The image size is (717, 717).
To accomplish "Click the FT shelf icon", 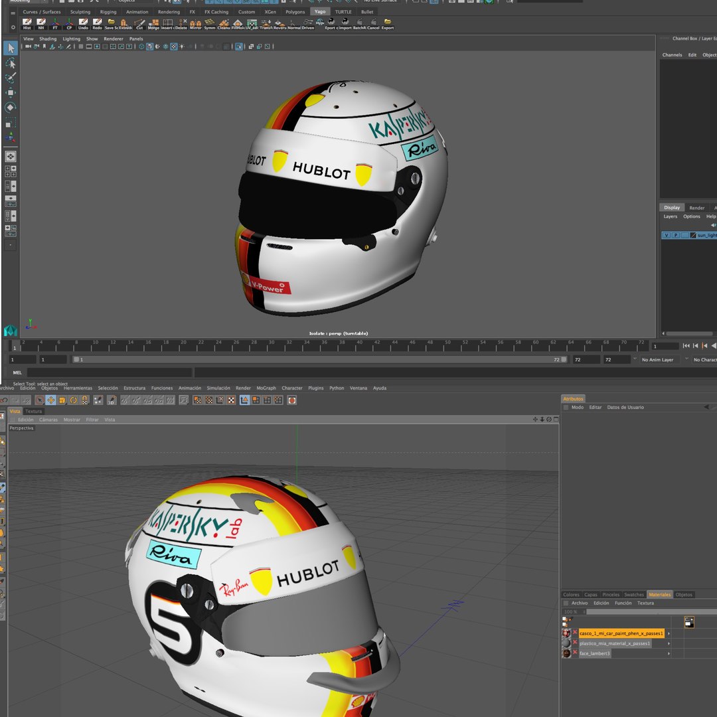I will [x=55, y=24].
